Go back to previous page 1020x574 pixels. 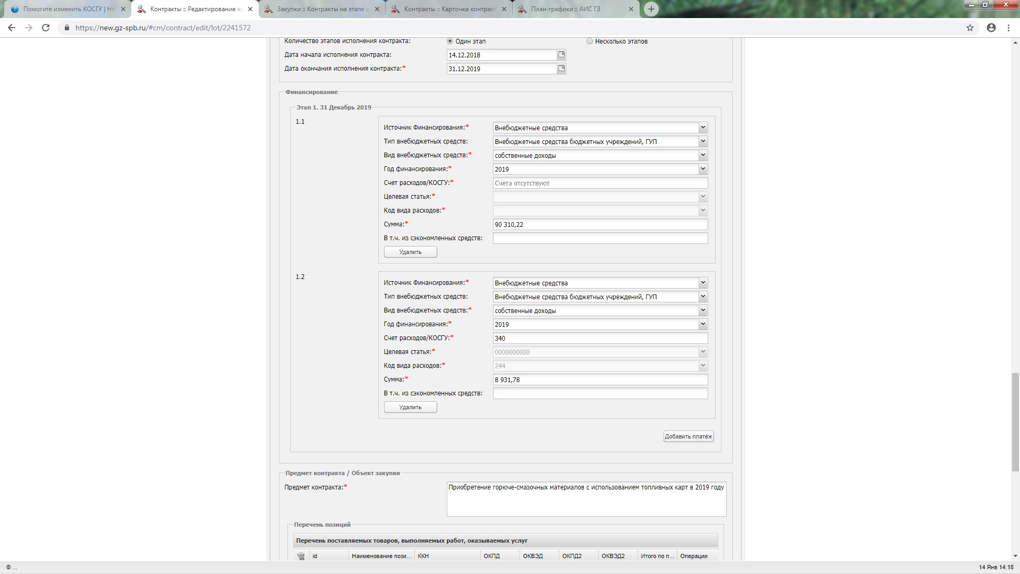coord(12,28)
